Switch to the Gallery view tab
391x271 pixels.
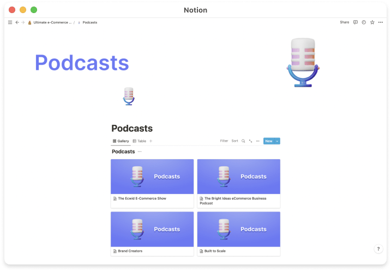tap(121, 141)
